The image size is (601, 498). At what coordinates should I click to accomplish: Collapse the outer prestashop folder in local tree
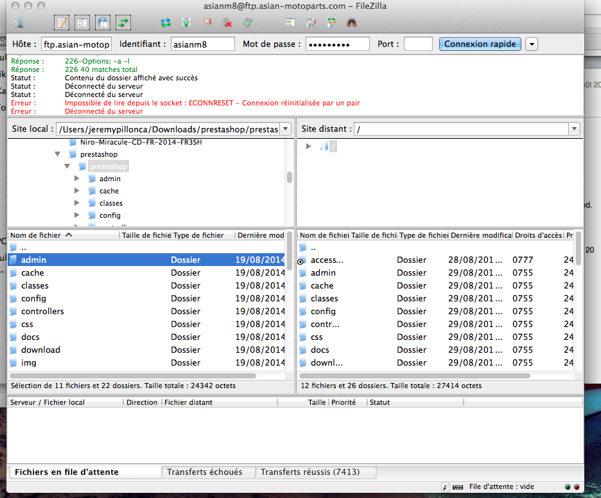click(x=58, y=154)
